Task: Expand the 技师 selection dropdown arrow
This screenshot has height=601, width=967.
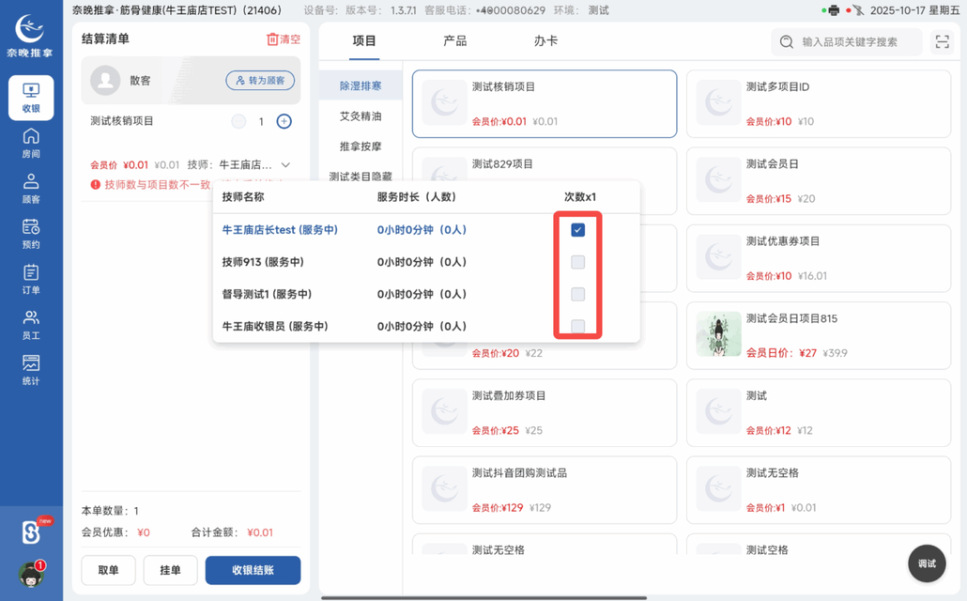Action: [285, 164]
